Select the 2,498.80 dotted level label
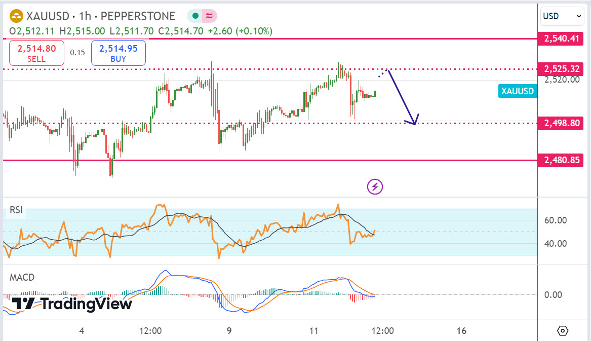Viewport: 591px width, 341px height. tap(561, 123)
